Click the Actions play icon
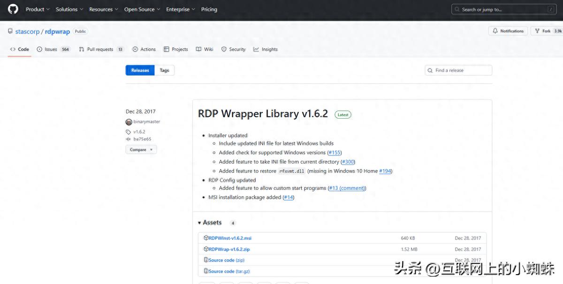Viewport: 563px width, 284px height. click(135, 49)
